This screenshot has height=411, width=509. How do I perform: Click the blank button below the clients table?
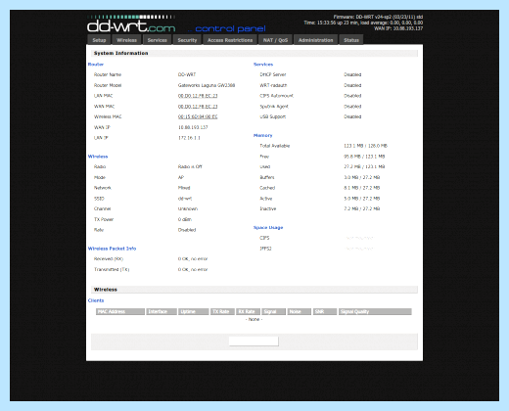pos(254,342)
